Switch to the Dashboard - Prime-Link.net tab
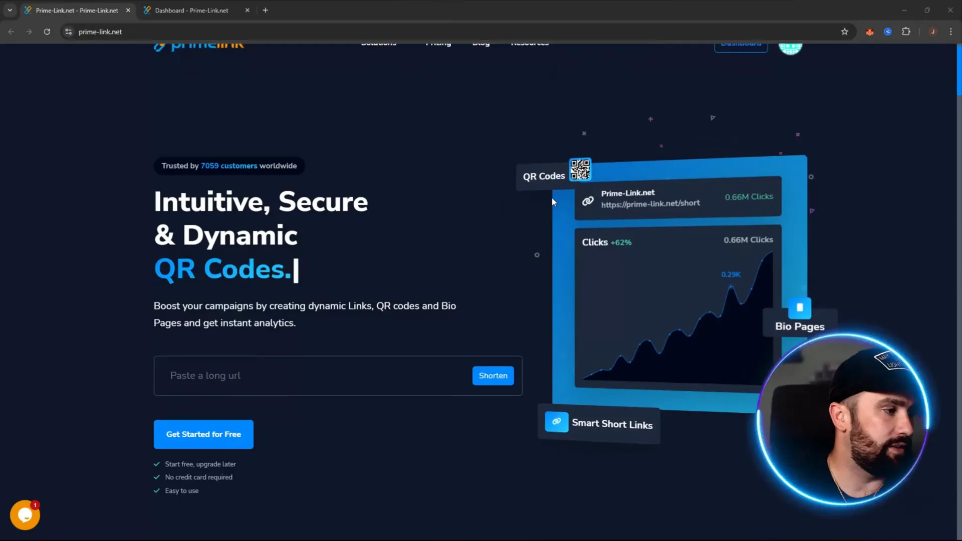Image resolution: width=962 pixels, height=541 pixels. 191,10
